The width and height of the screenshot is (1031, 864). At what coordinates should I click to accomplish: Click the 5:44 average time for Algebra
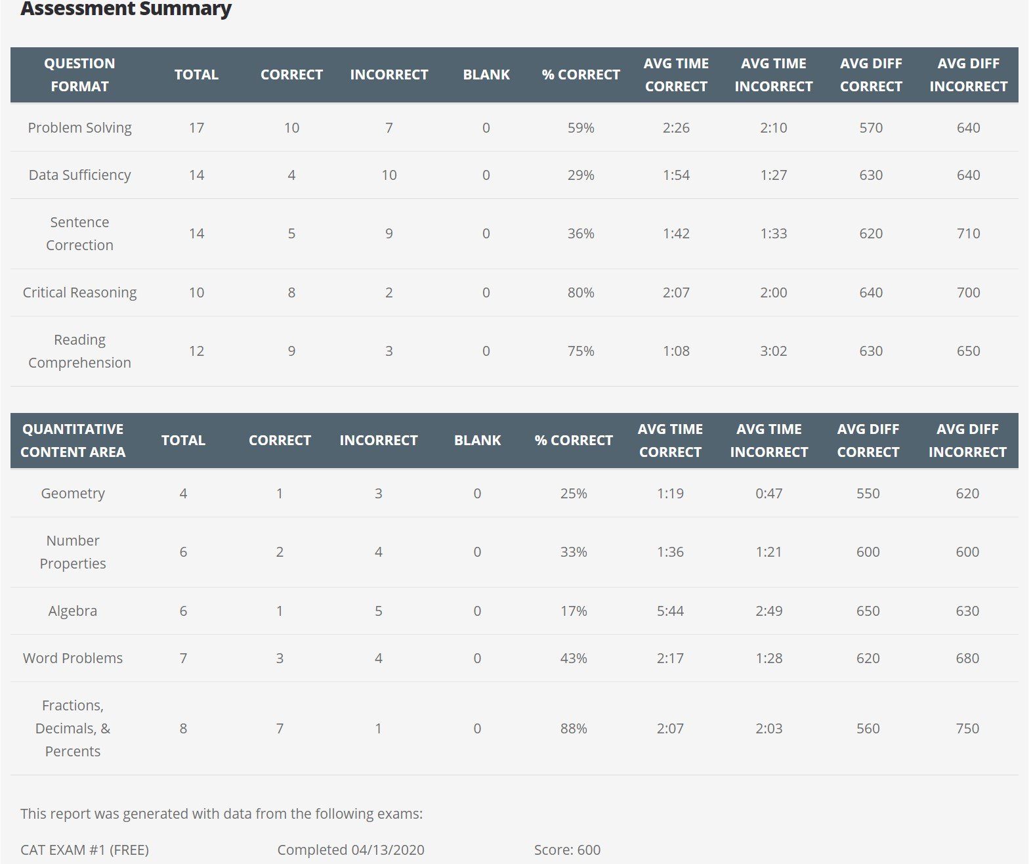pos(670,611)
